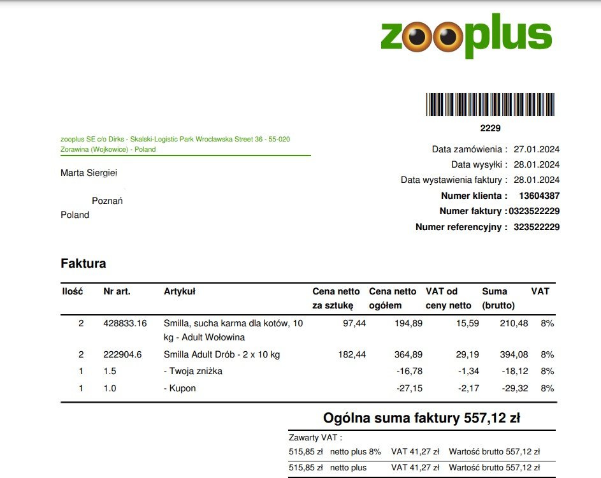
Task: Click the Suma (brutto) column header
Action: click(498, 298)
